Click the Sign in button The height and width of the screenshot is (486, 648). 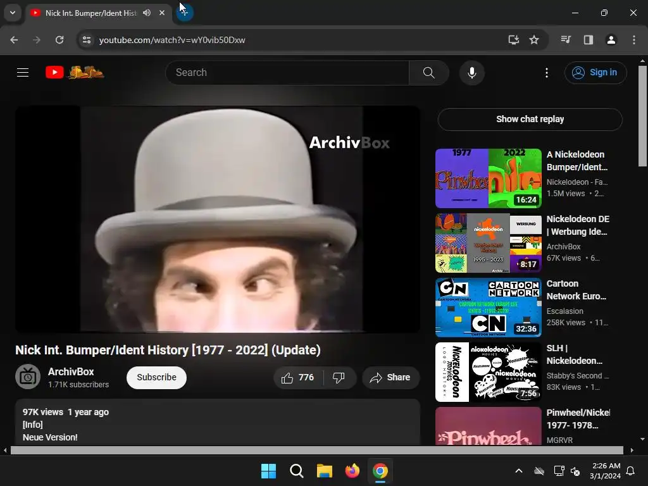point(595,73)
